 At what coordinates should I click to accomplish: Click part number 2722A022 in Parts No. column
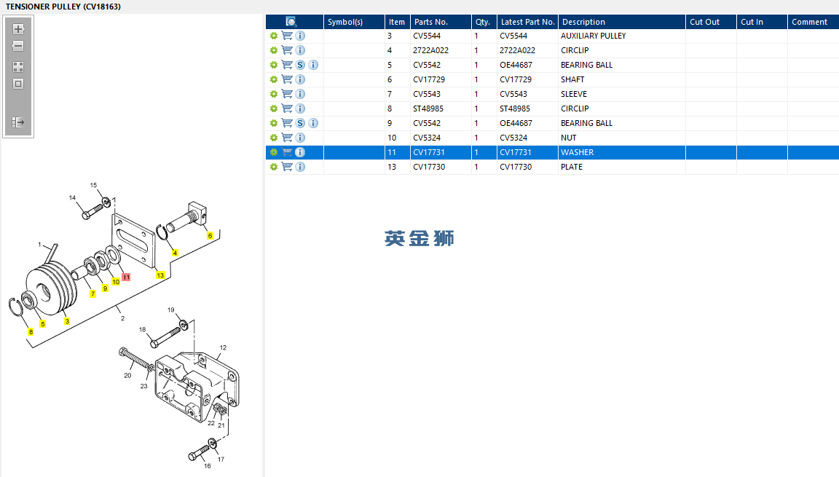(430, 50)
